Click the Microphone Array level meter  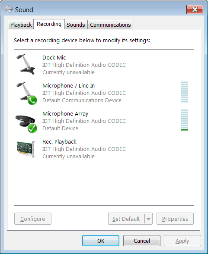point(184,120)
